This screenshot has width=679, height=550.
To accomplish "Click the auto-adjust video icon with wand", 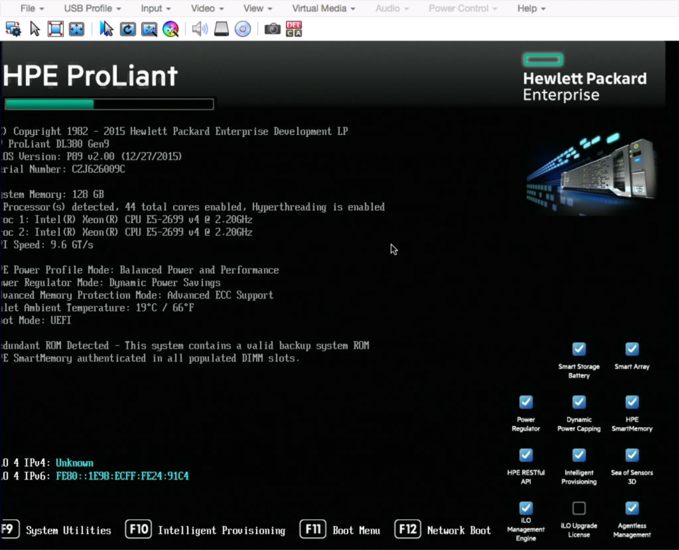I will pyautogui.click(x=149, y=29).
